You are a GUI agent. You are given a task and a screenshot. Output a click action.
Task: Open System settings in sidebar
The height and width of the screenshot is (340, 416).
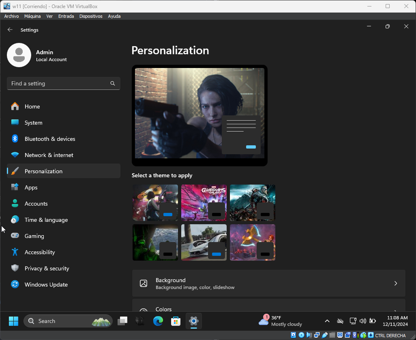(63, 122)
